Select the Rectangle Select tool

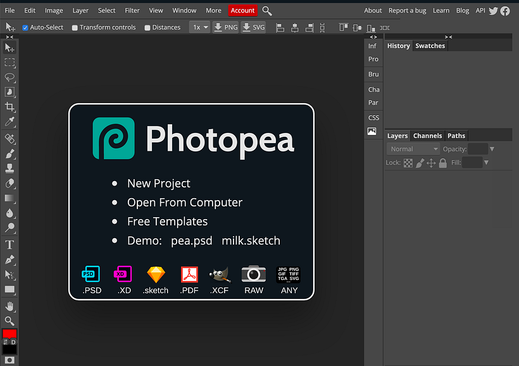point(9,63)
